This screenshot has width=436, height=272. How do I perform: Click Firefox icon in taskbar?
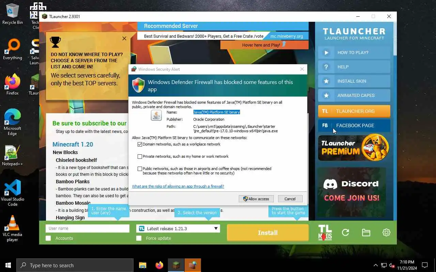pyautogui.click(x=159, y=265)
